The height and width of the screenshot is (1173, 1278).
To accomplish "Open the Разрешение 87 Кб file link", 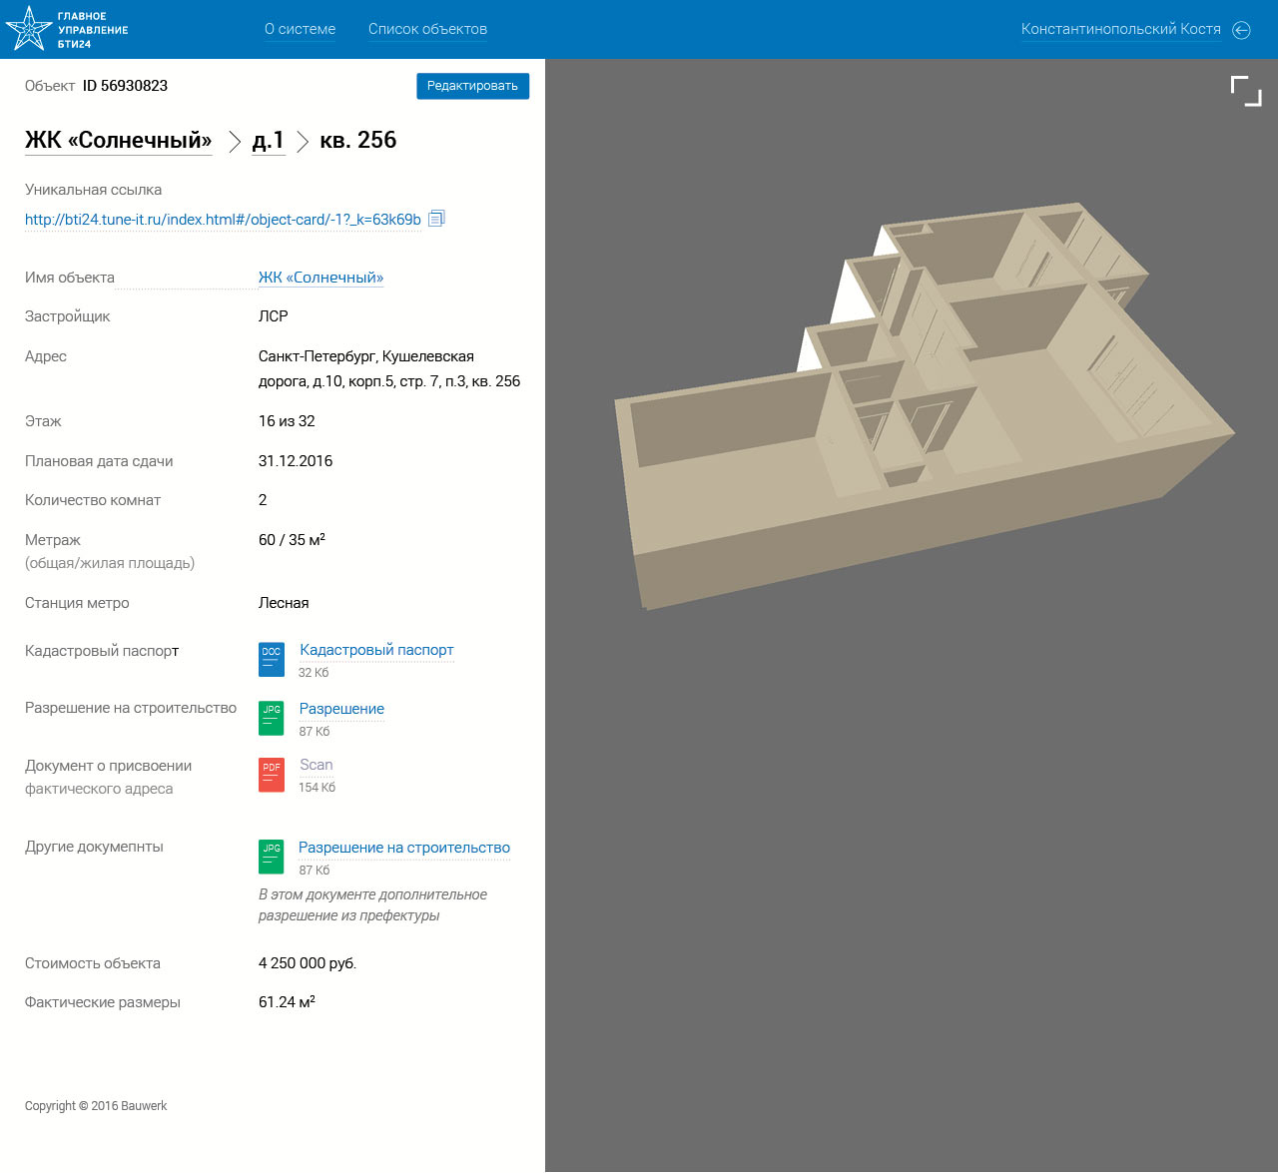I will (341, 709).
